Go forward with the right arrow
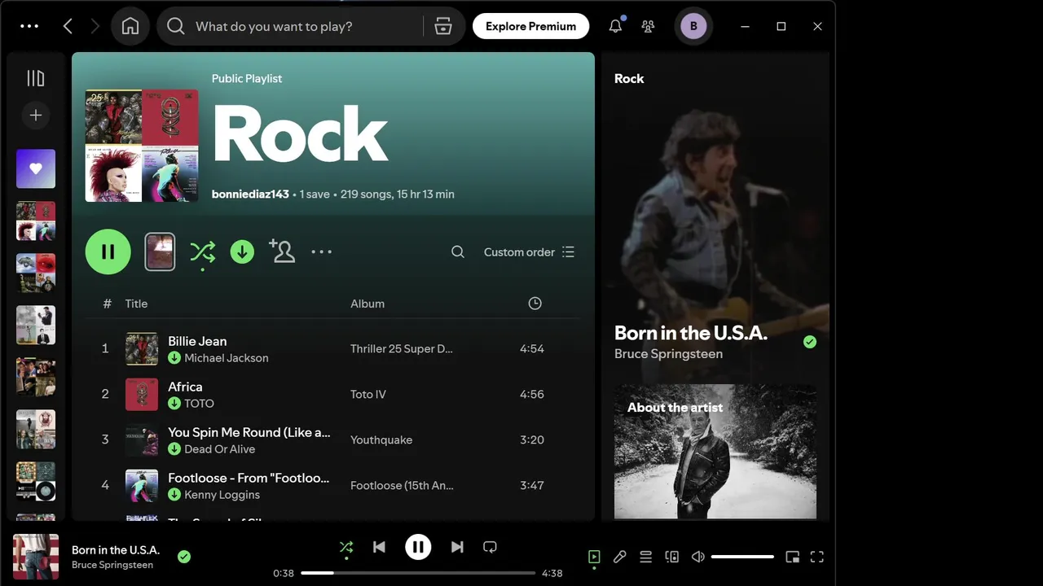This screenshot has width=1043, height=586. pos(95,26)
